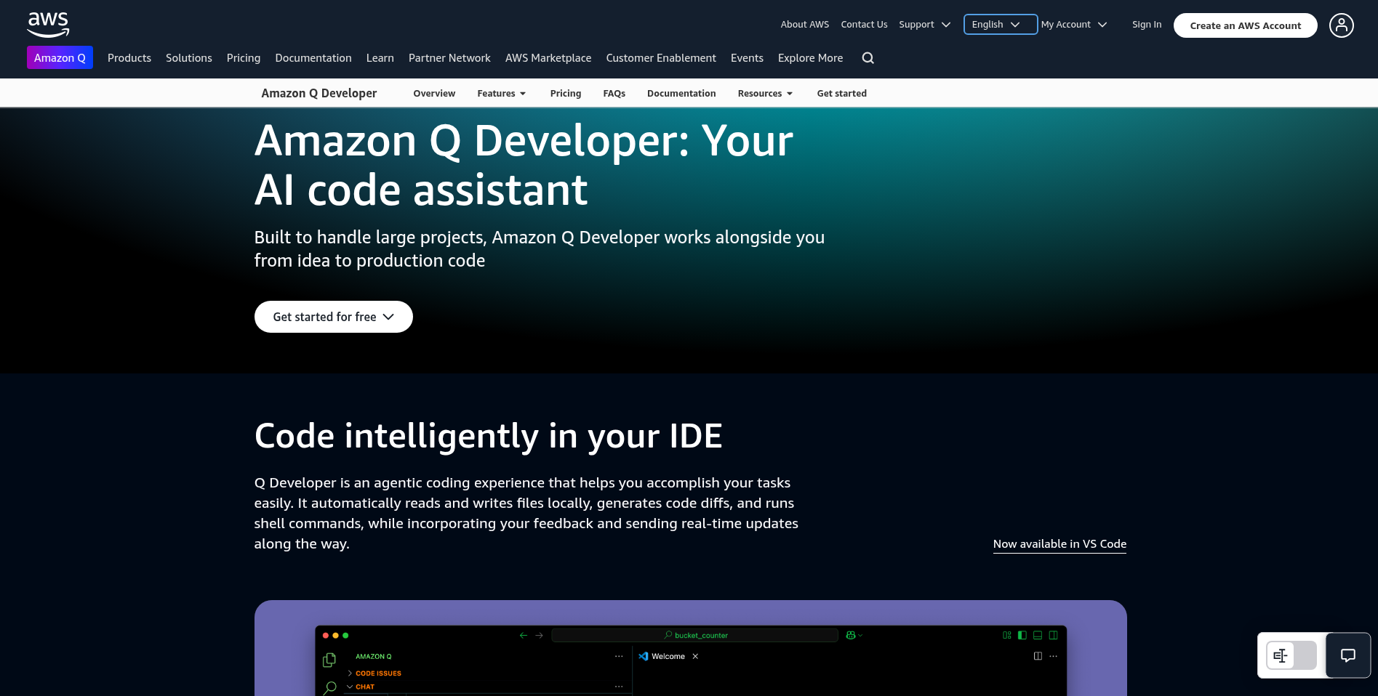Click the bucket_counter search field

696,635
